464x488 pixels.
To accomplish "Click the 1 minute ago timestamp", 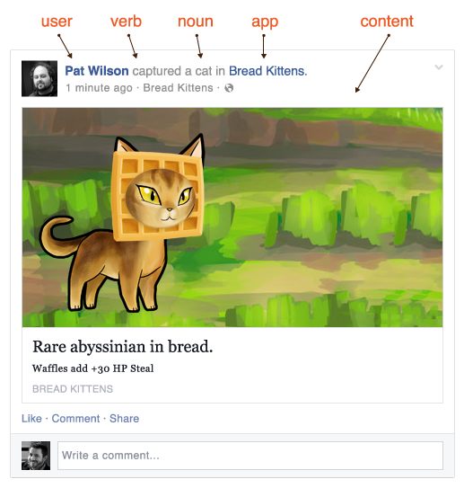I will 99,88.
